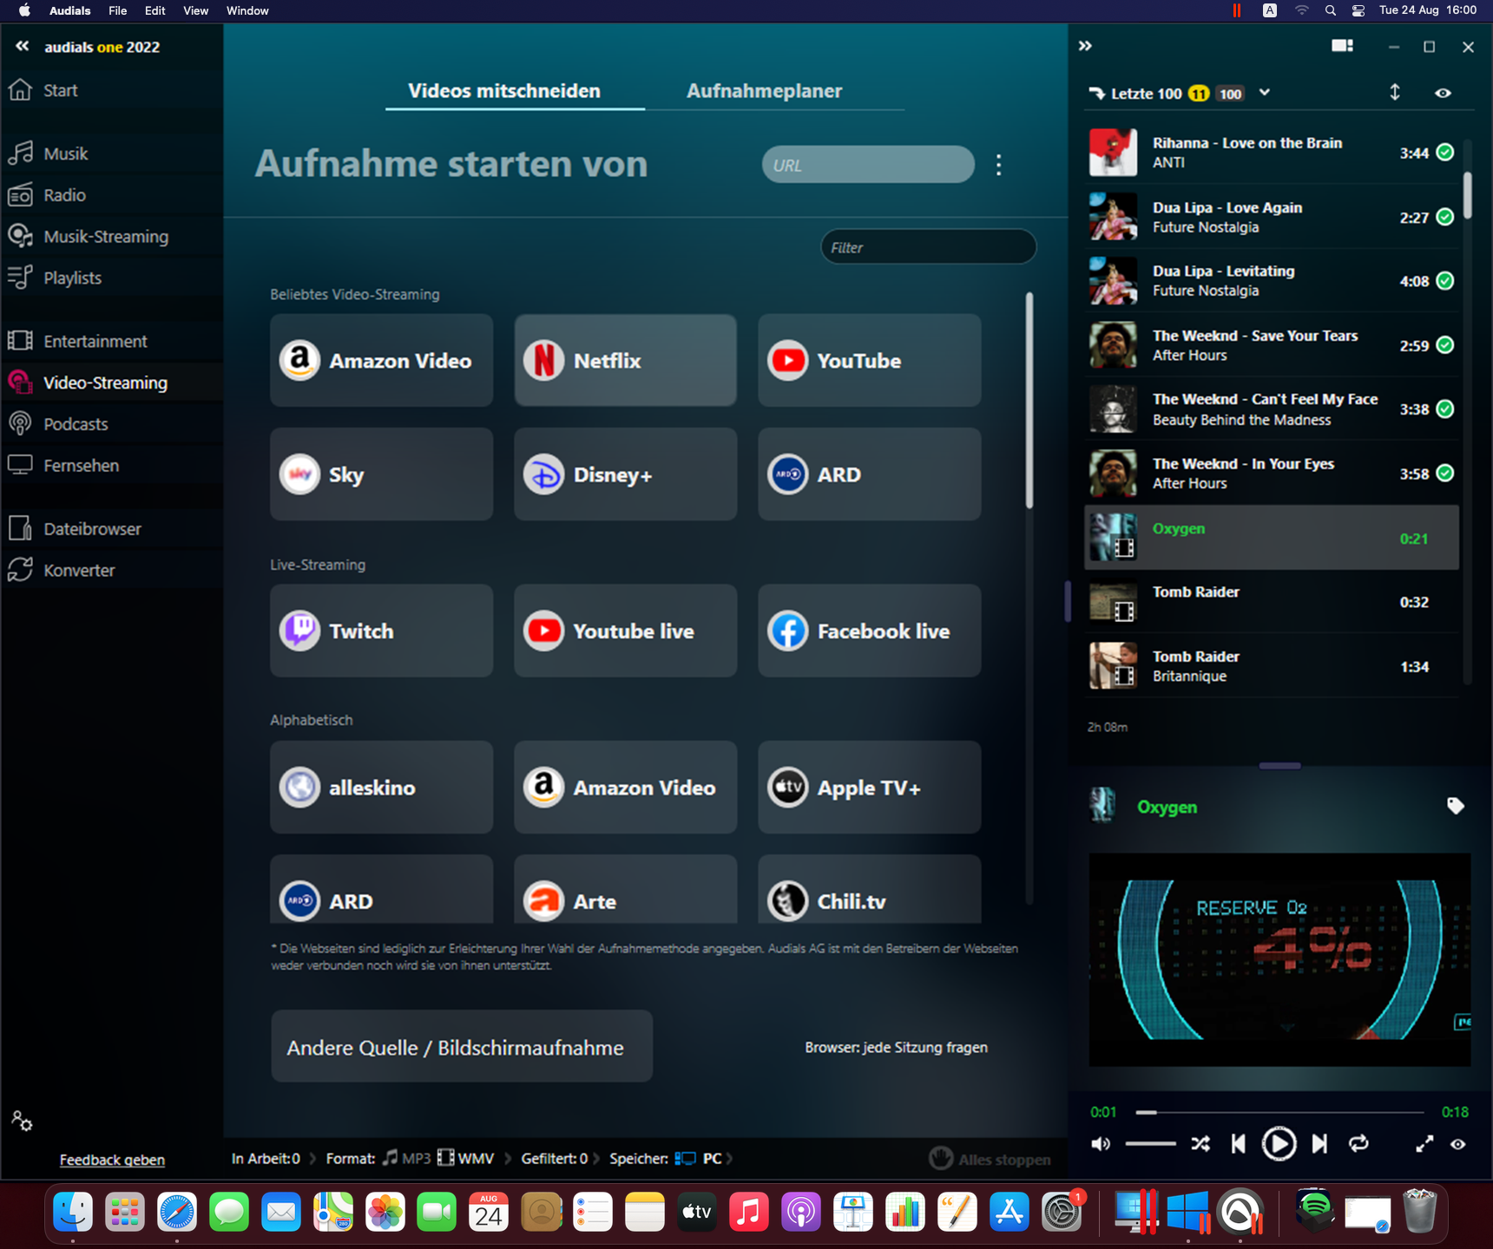Play the current Oxygen video

pos(1278,1144)
